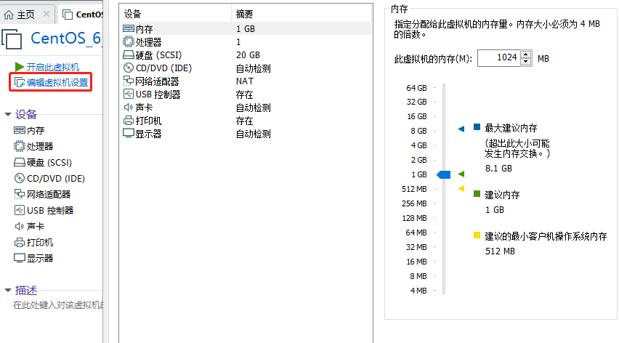Image resolution: width=619 pixels, height=343 pixels.
Task: Click sidebar CD/DVD (IDE) disc icon
Action: click(x=20, y=179)
